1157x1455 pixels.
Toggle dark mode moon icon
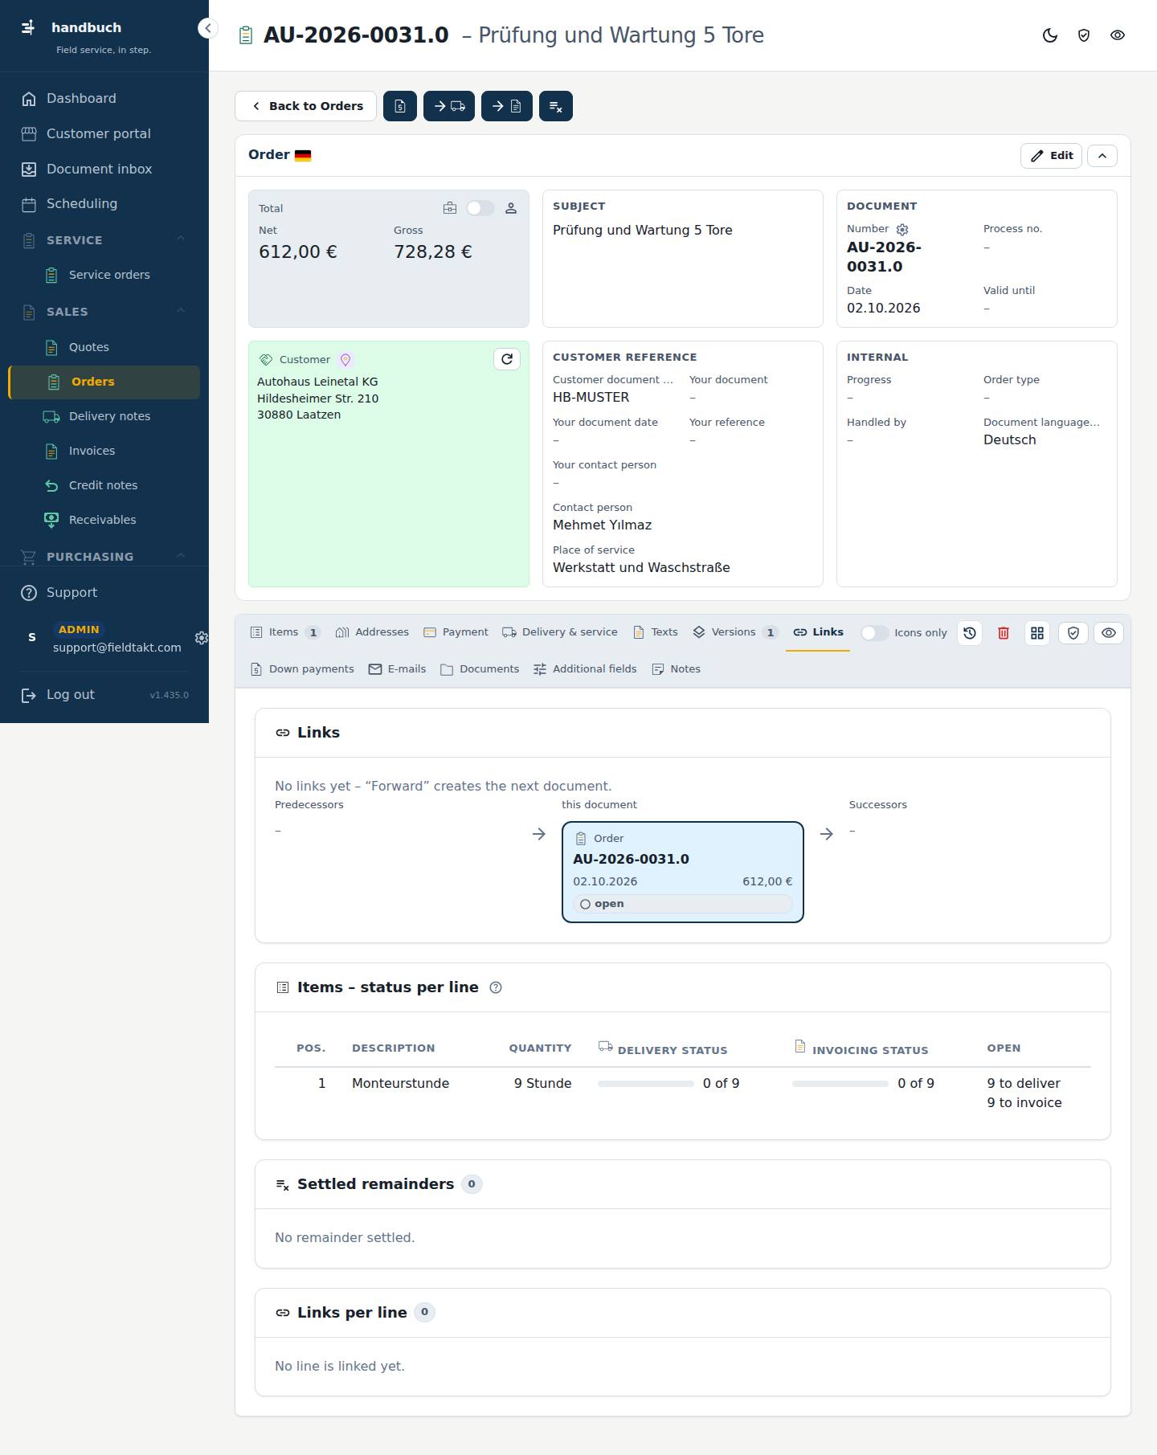(x=1050, y=35)
